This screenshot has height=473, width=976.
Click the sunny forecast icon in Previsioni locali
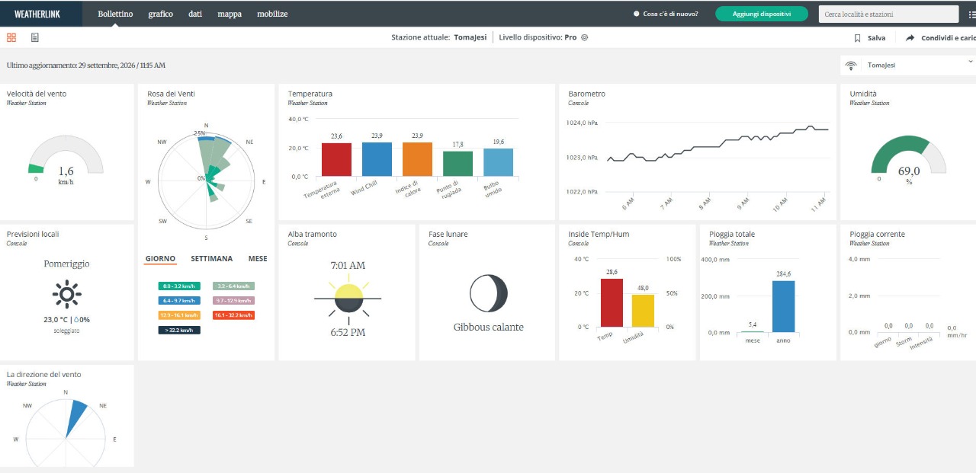[67, 294]
